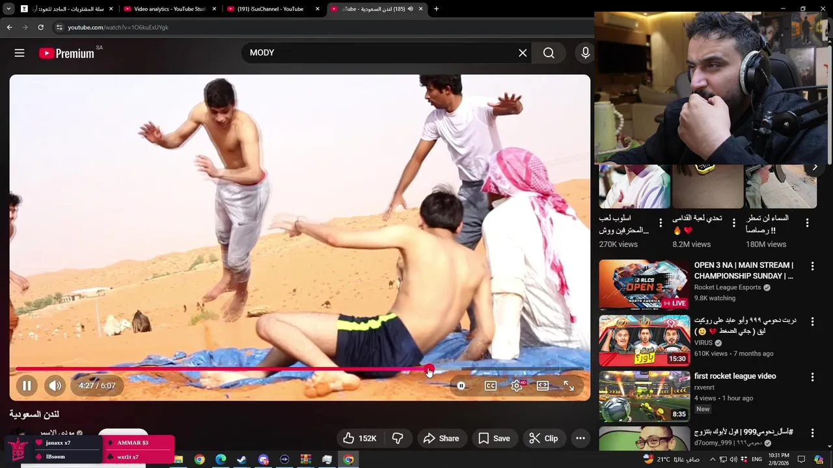
Task: Open options for d7oomy_999 video
Action: pyautogui.click(x=812, y=432)
